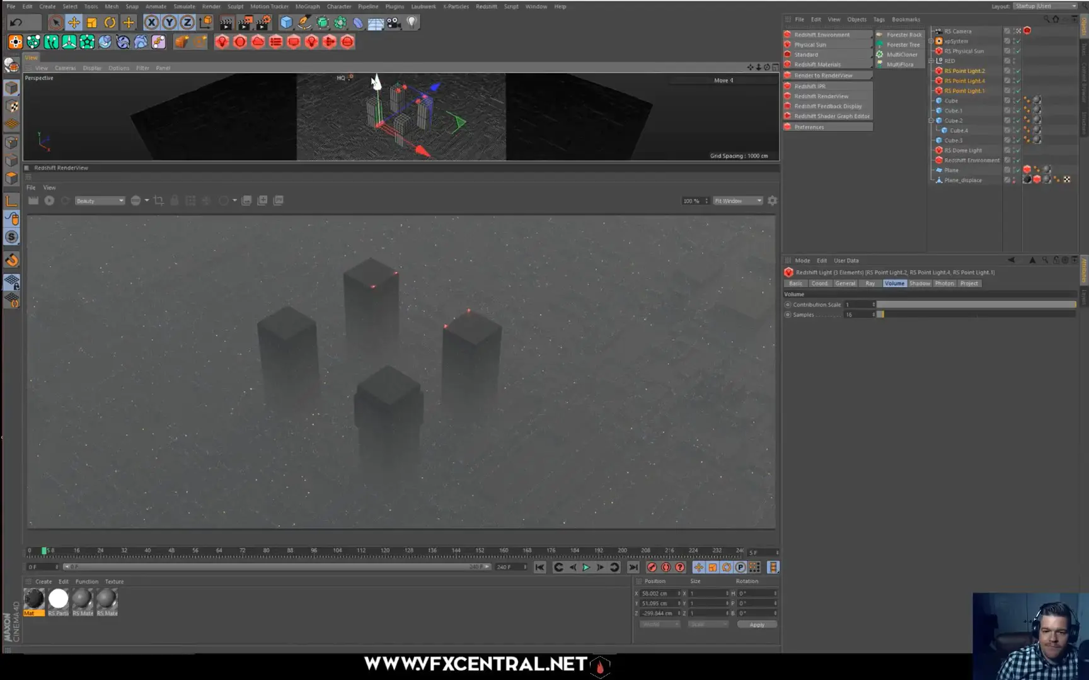Click the Camera object icon
Image resolution: width=1089 pixels, height=680 pixels.
coord(394,23)
